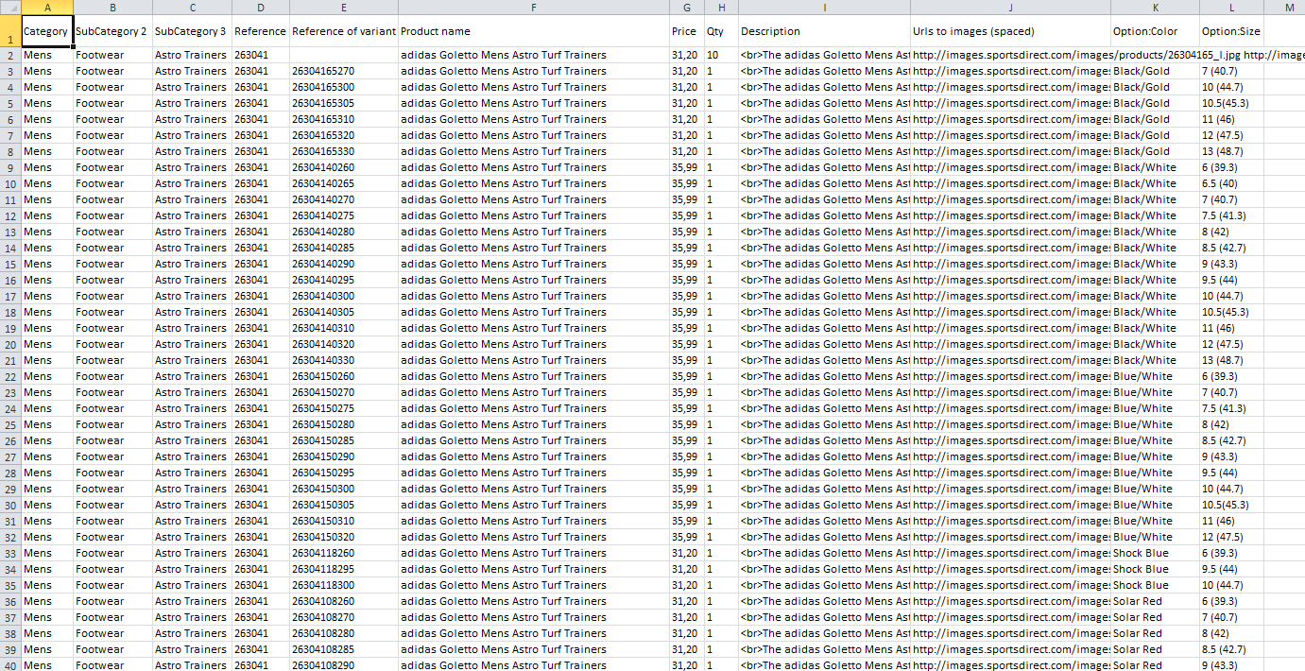Image resolution: width=1305 pixels, height=671 pixels.
Task: Select variant cell 26304108260
Action: pyautogui.click(x=344, y=602)
